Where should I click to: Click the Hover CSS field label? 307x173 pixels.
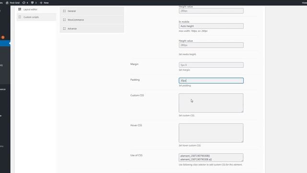(x=136, y=125)
